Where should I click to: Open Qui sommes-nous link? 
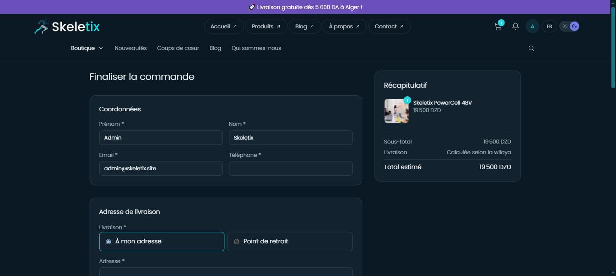click(x=256, y=48)
